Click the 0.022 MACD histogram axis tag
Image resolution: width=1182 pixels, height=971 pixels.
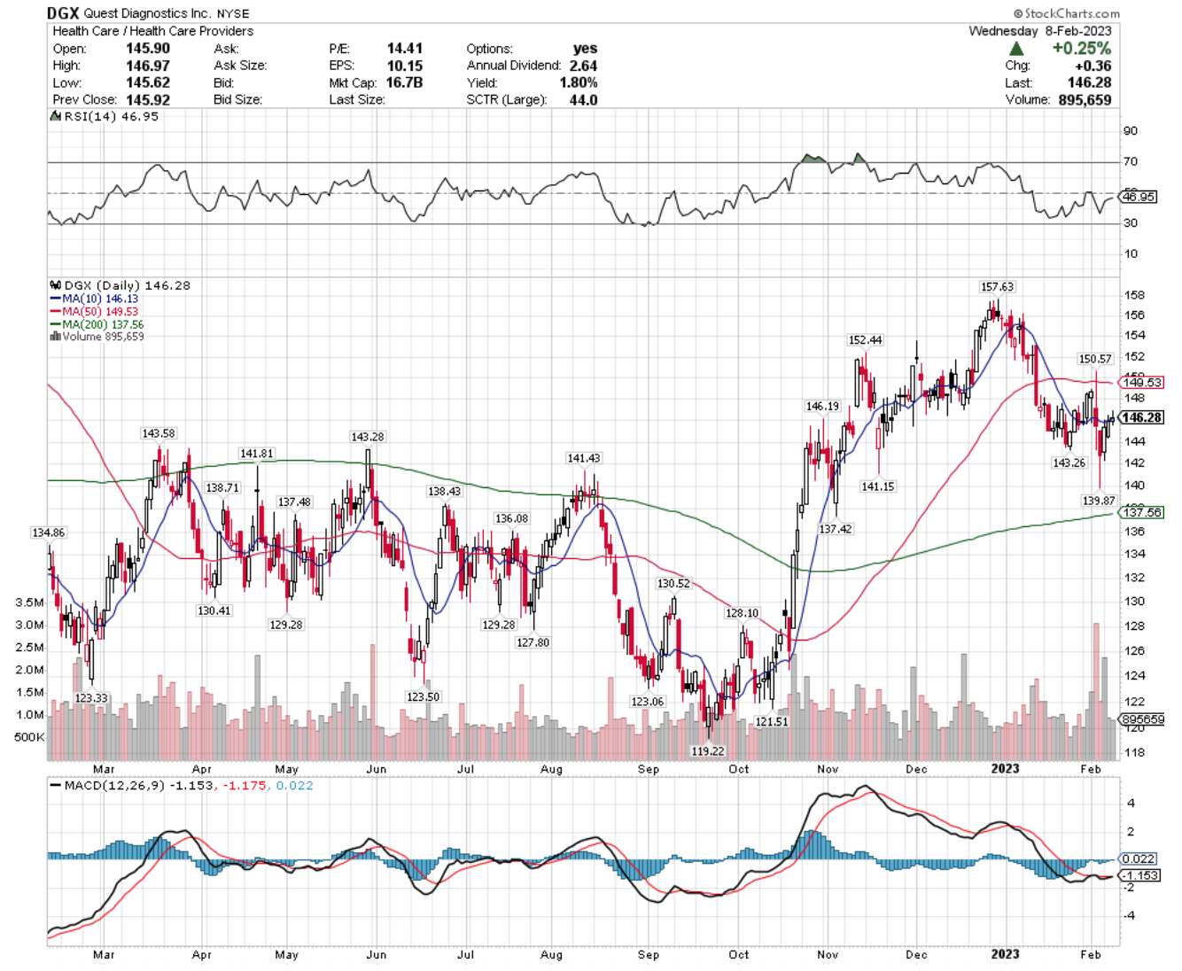[x=1139, y=858]
